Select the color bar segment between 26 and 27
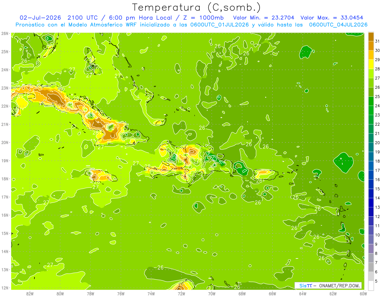386x298 pixels. coord(371,83)
